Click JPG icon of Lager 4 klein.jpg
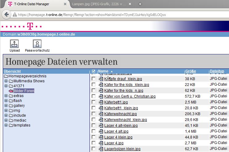This screenshot has height=152, width=229. (101, 137)
